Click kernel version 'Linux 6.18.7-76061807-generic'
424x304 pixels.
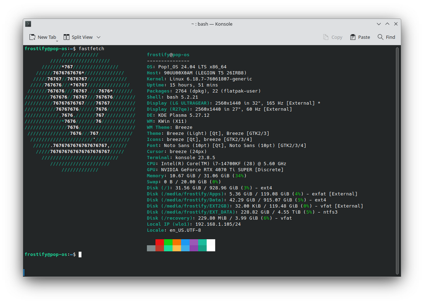pos(211,79)
